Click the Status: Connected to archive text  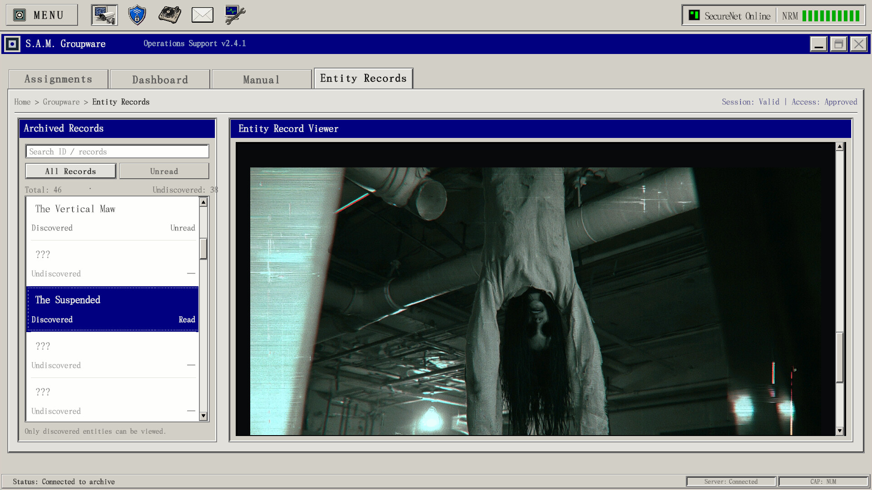point(64,482)
